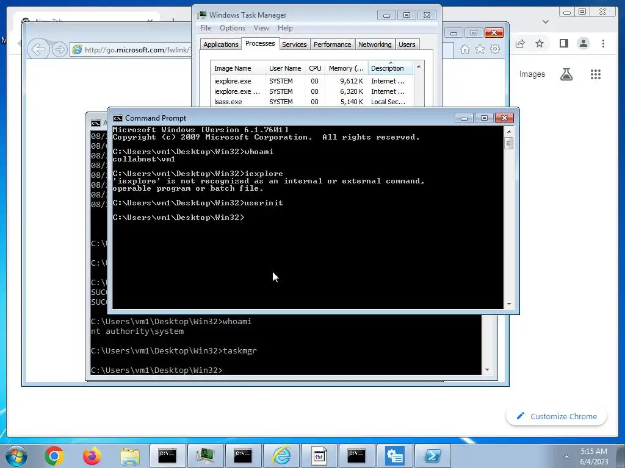Select iexplore.exe row using 9,612 K
Viewport: 625px width, 468px height.
tap(312, 81)
